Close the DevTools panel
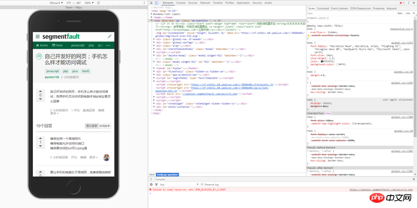417x208 pixels. click(414, 3)
